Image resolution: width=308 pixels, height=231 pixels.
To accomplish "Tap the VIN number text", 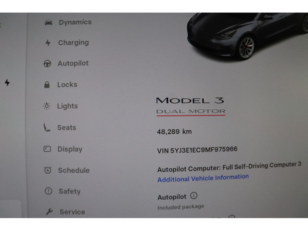I will coord(197,150).
